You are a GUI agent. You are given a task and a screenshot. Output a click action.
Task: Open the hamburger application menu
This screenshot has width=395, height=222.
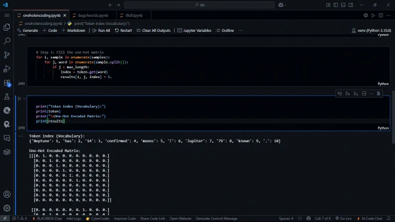(7, 15)
